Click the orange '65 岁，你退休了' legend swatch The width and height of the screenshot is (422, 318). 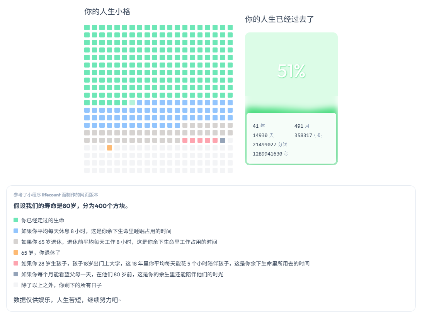16,252
